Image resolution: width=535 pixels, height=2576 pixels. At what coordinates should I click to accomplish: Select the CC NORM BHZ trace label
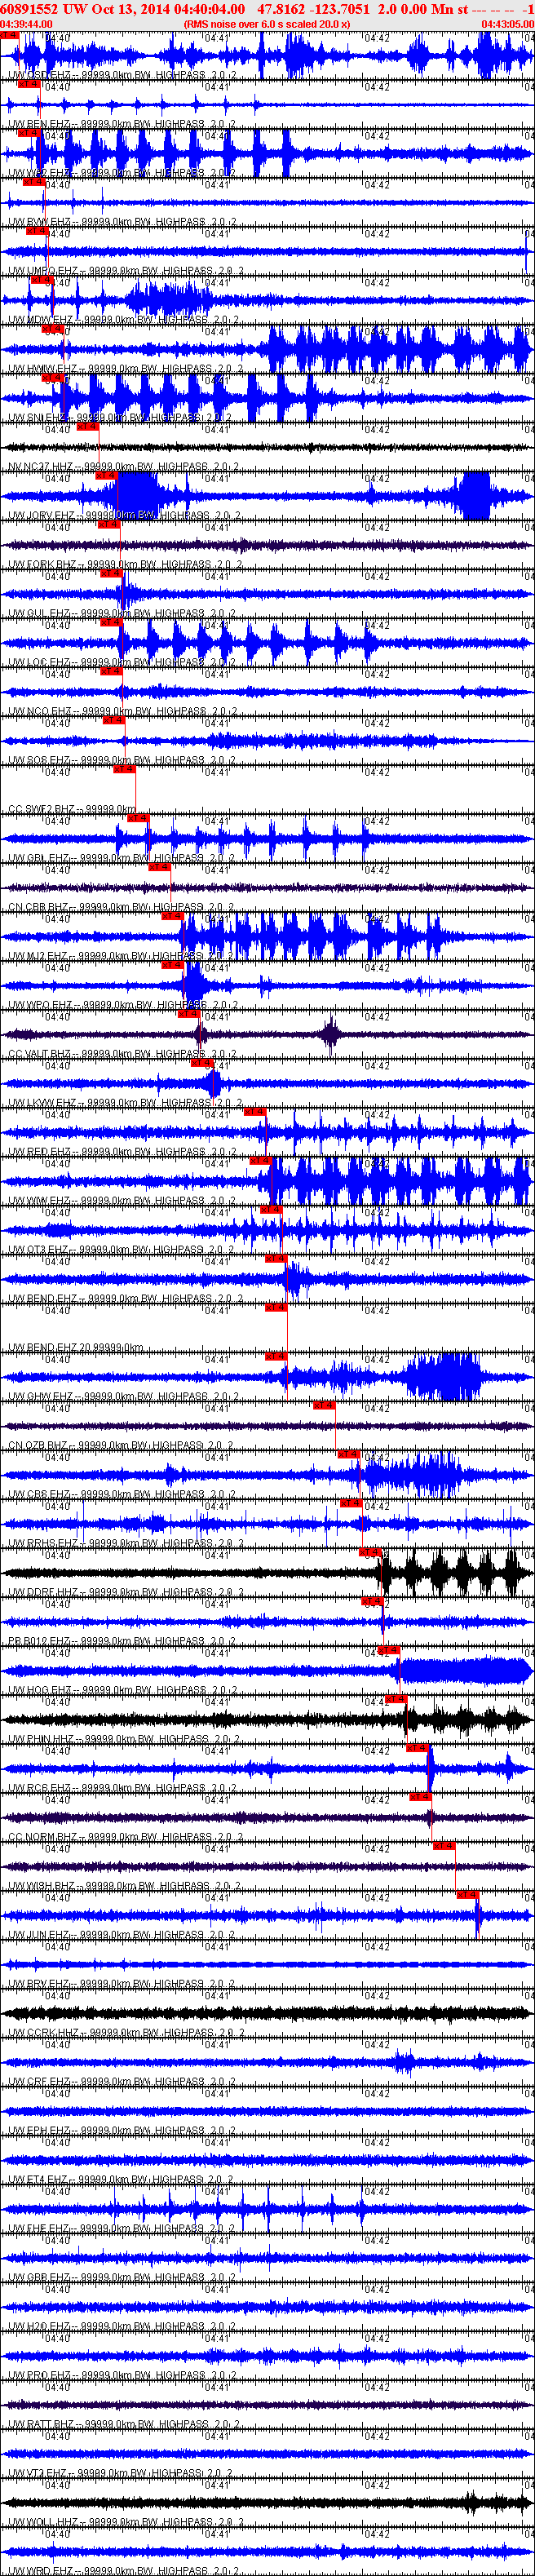tap(125, 1839)
